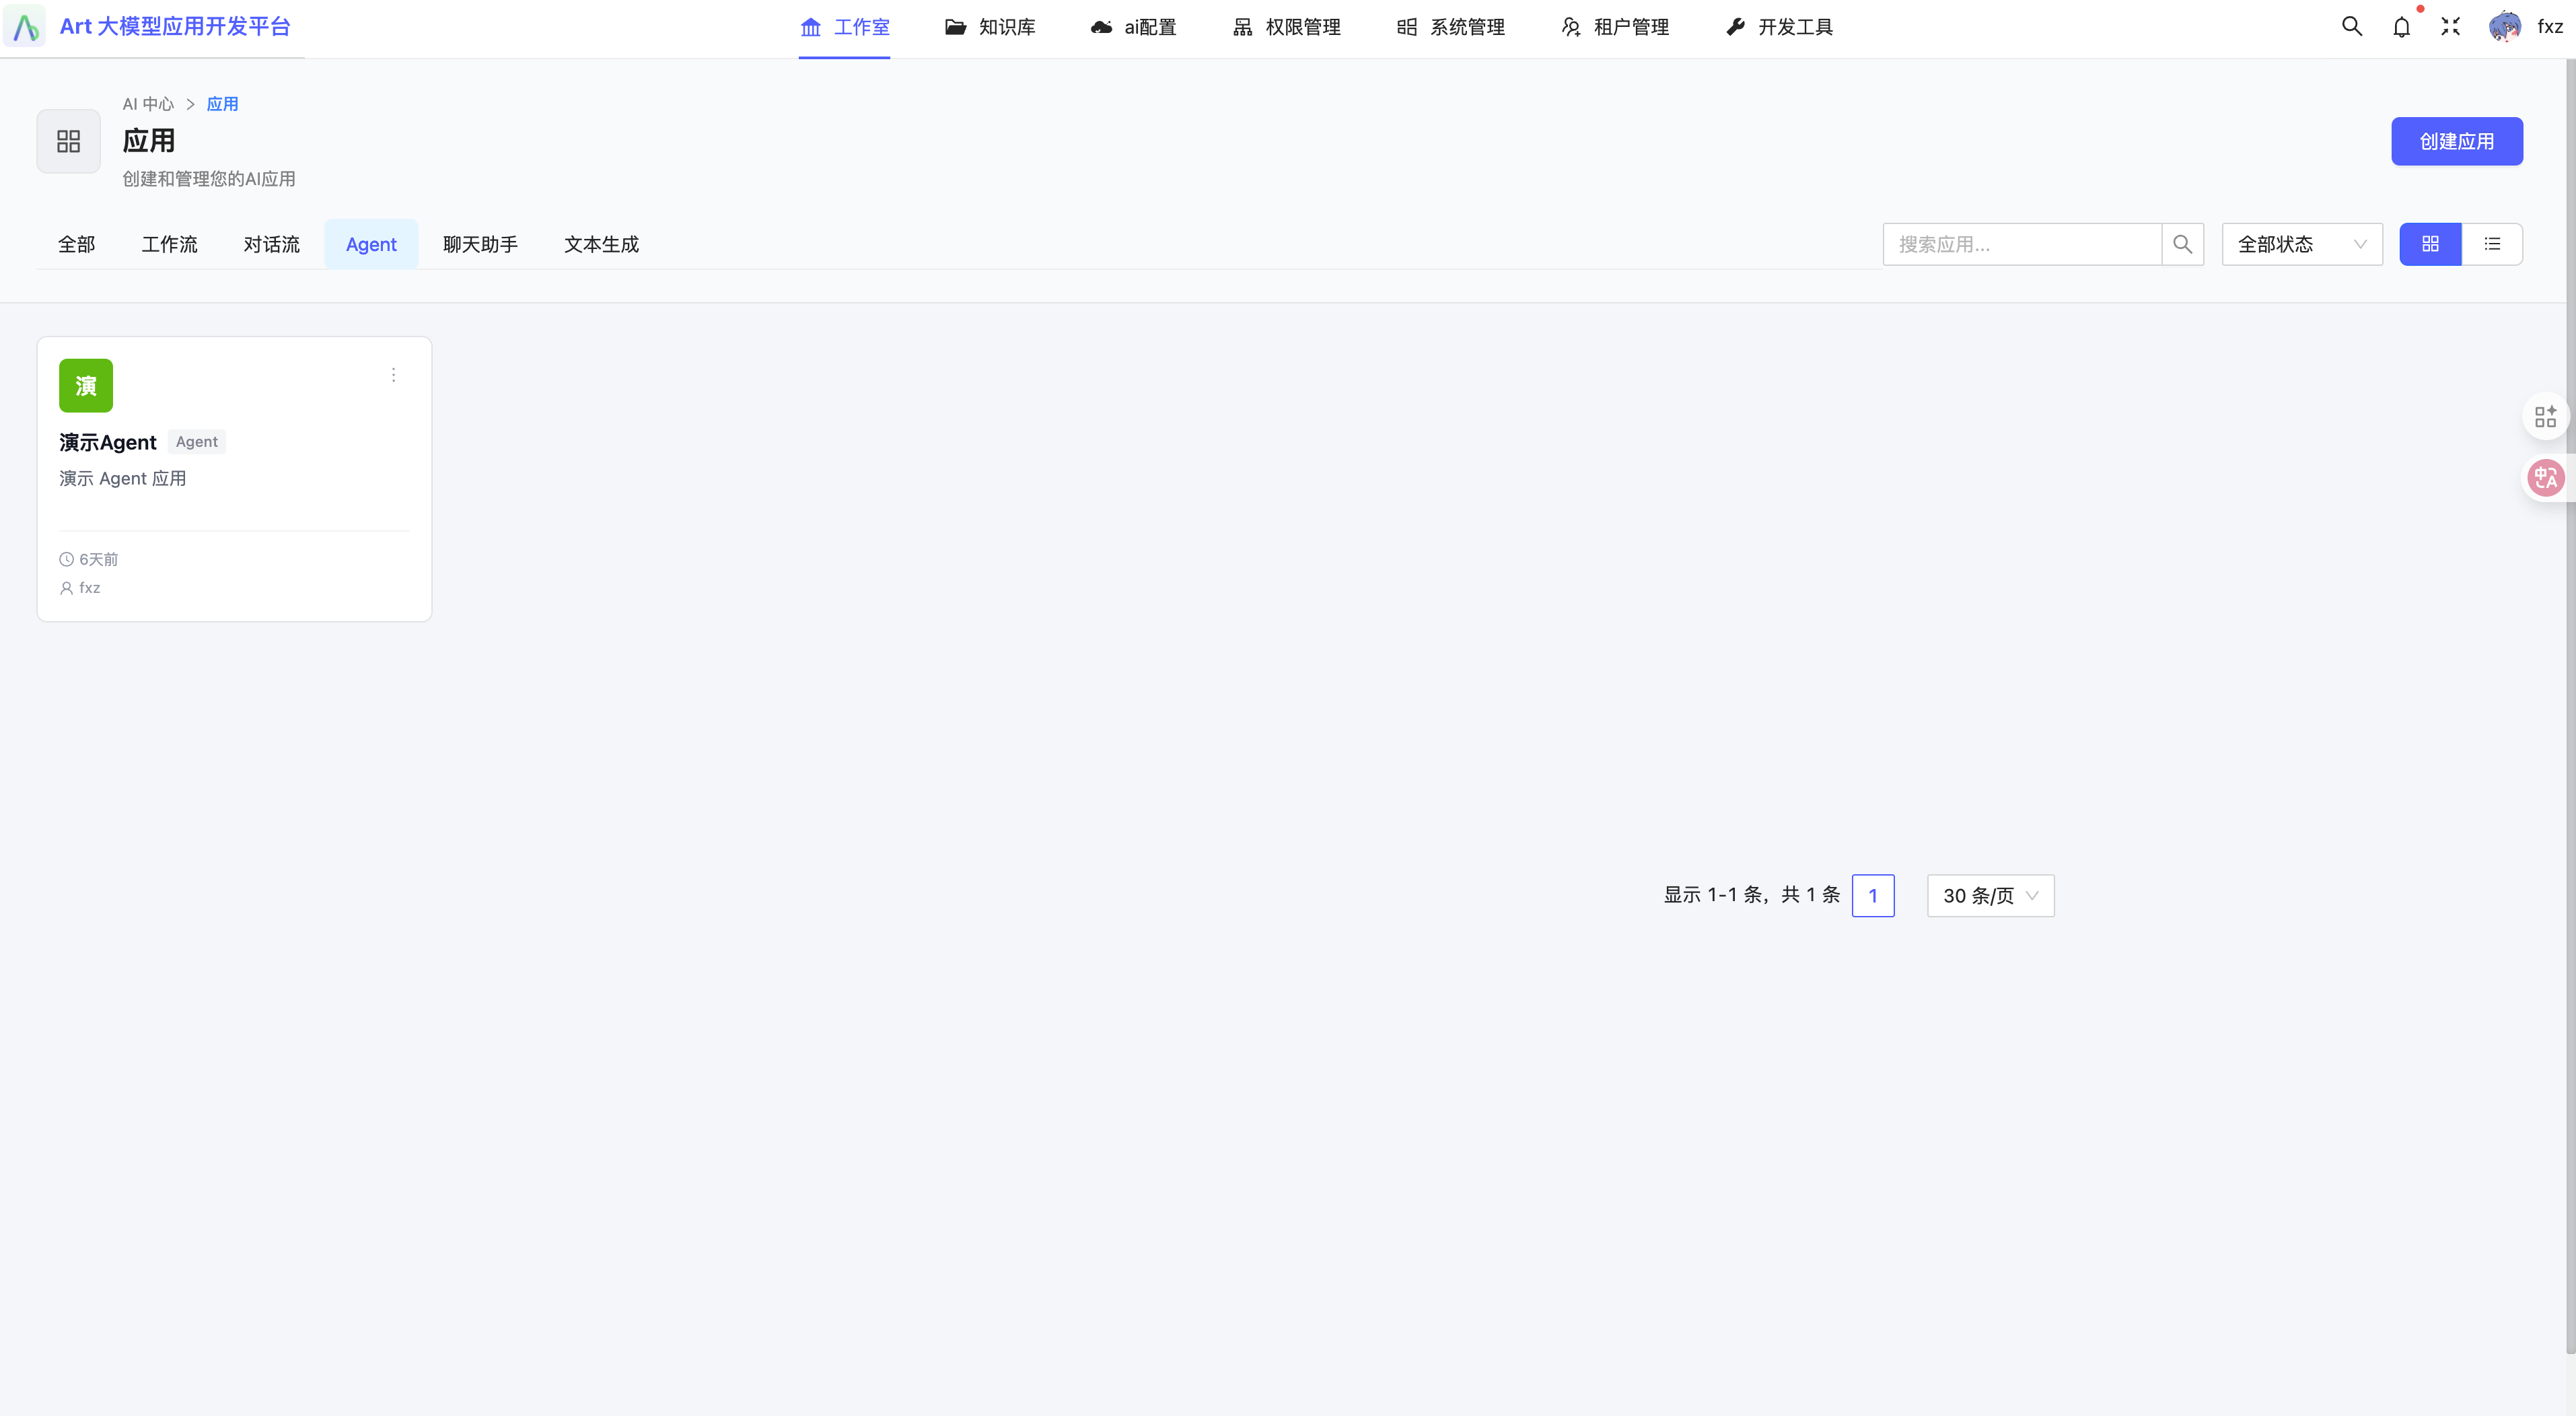The width and height of the screenshot is (2576, 1416).
Task: Click the floating widget grid-plus icon
Action: (2545, 416)
